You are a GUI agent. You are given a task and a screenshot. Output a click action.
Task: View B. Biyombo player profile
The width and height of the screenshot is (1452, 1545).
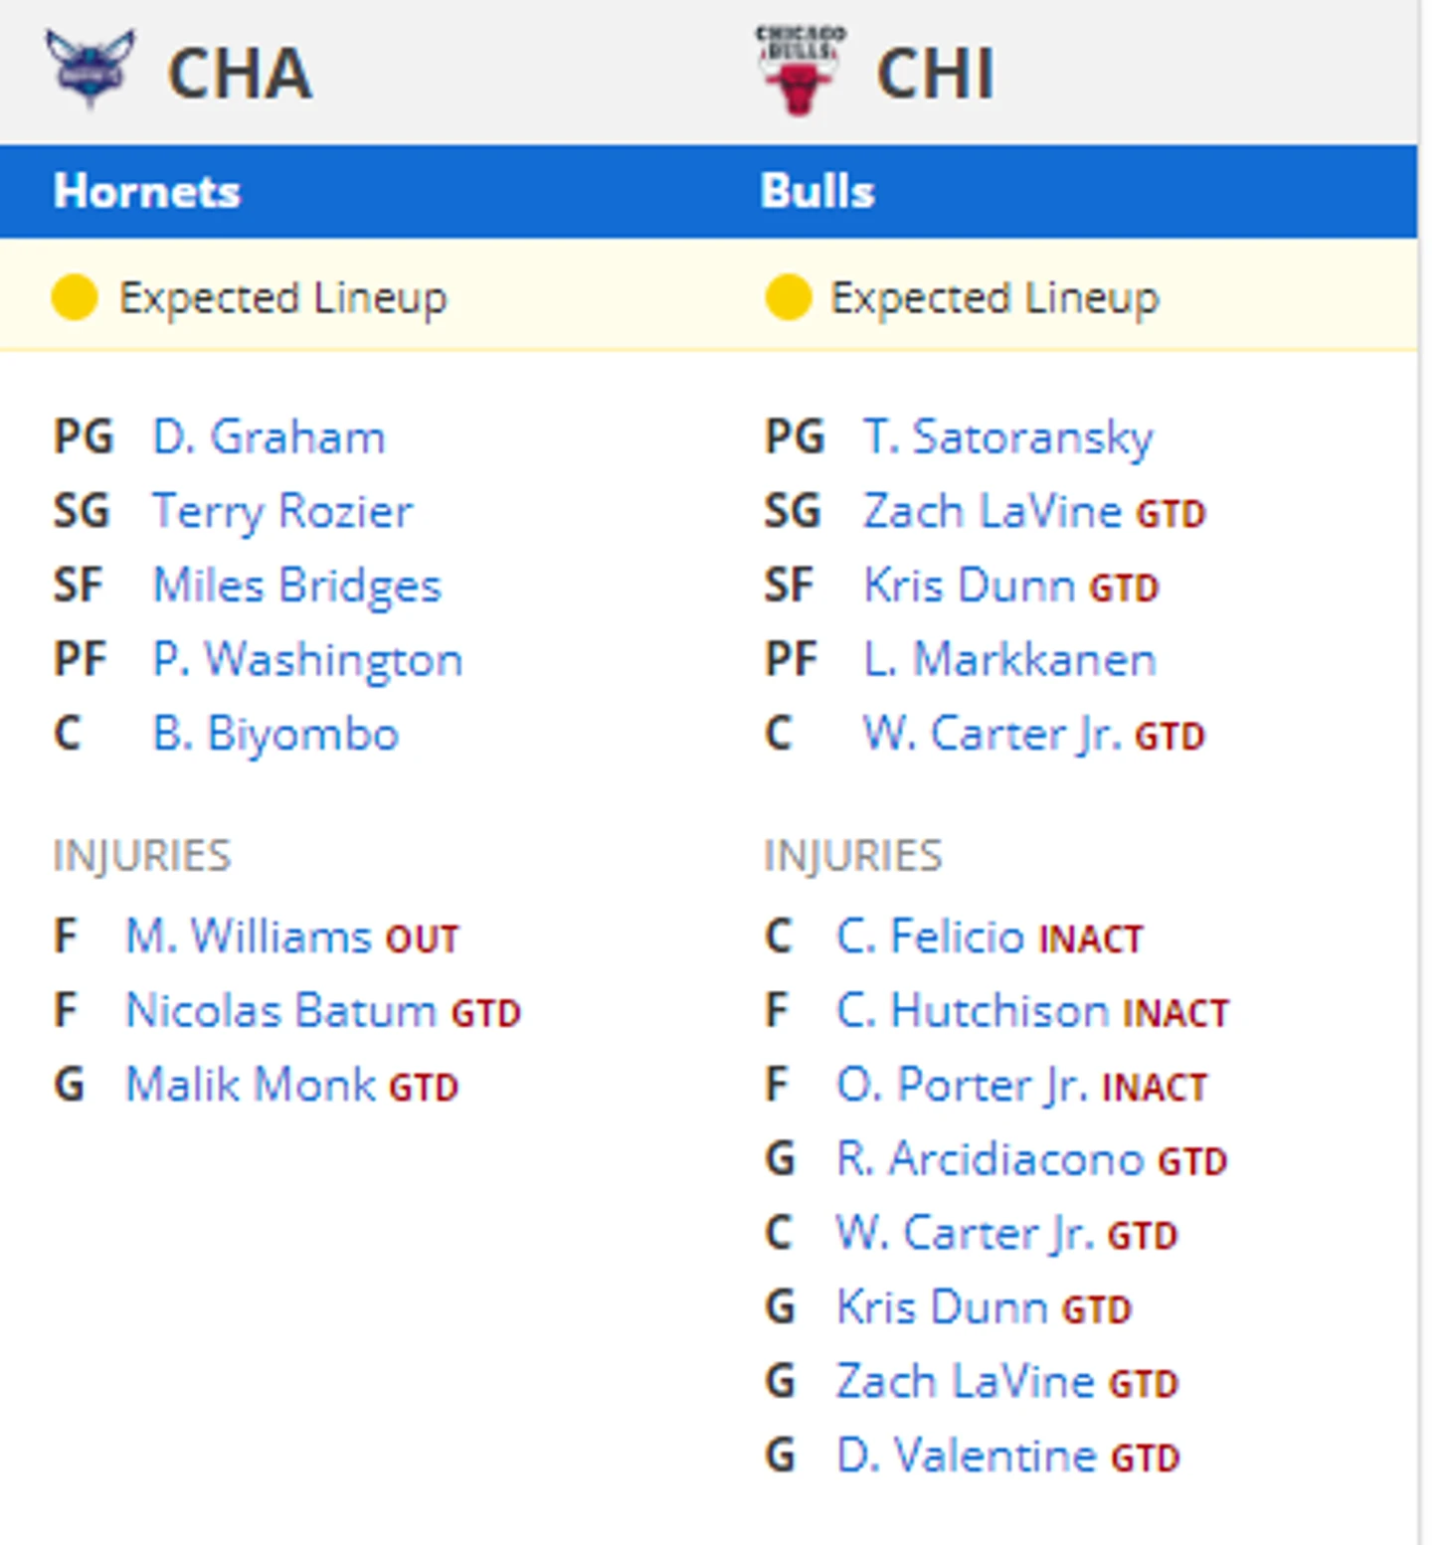(x=275, y=735)
